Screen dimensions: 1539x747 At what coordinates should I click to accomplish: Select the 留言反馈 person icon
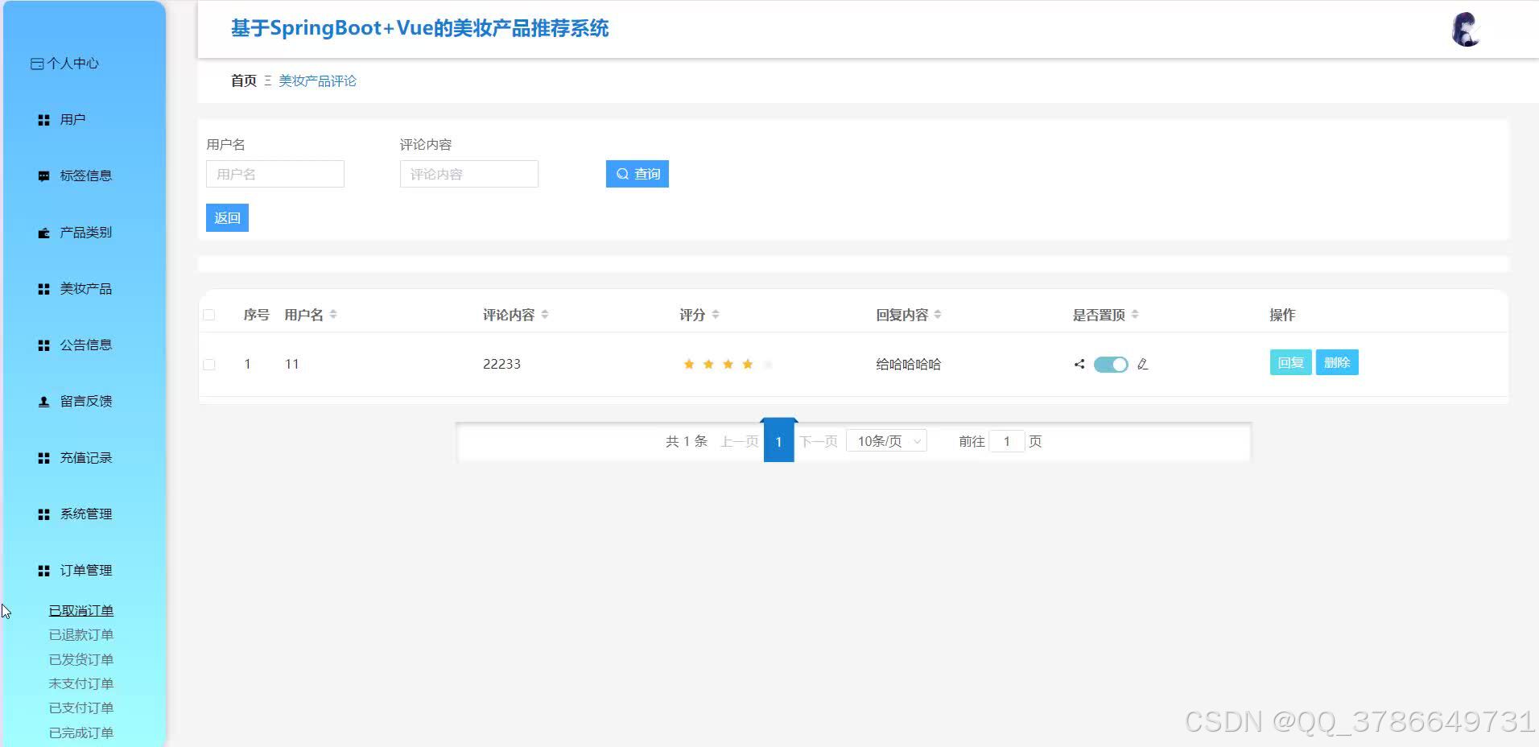43,401
